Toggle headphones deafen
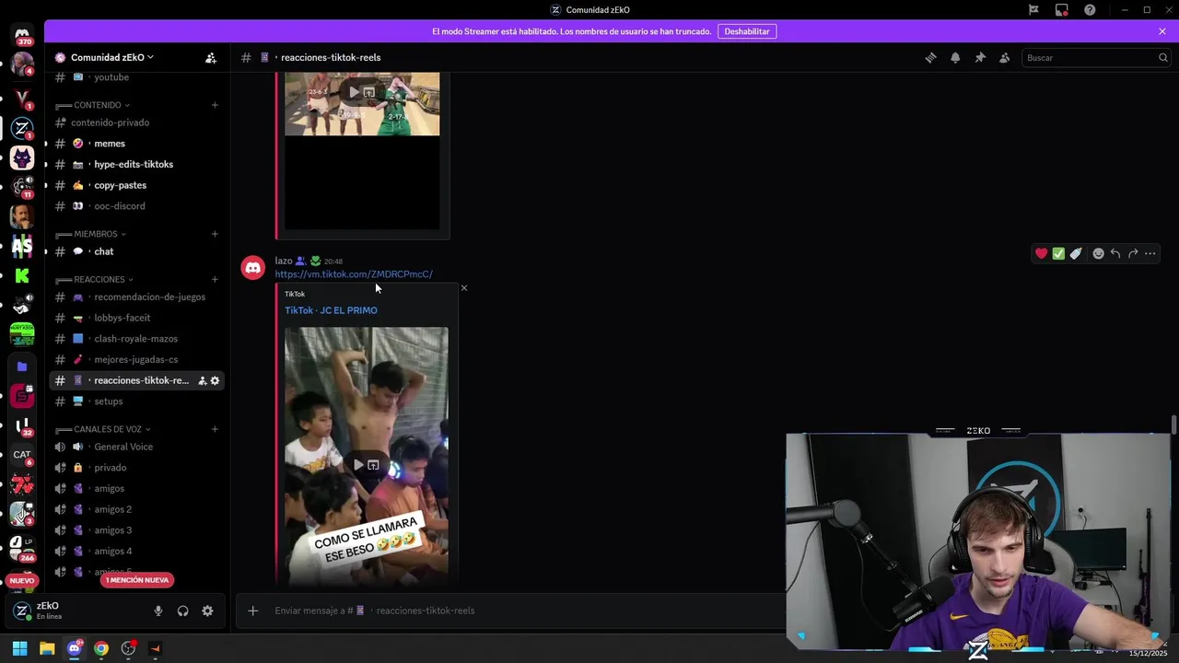Screen dimensions: 1179x663 (182, 611)
